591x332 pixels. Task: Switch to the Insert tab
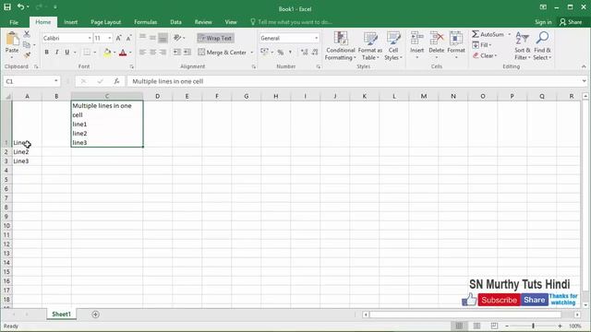pos(71,22)
